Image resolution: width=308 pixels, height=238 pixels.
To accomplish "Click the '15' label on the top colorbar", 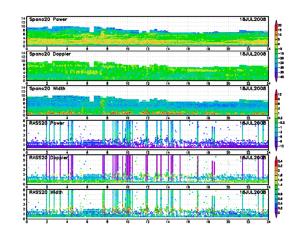I will (280, 30).
